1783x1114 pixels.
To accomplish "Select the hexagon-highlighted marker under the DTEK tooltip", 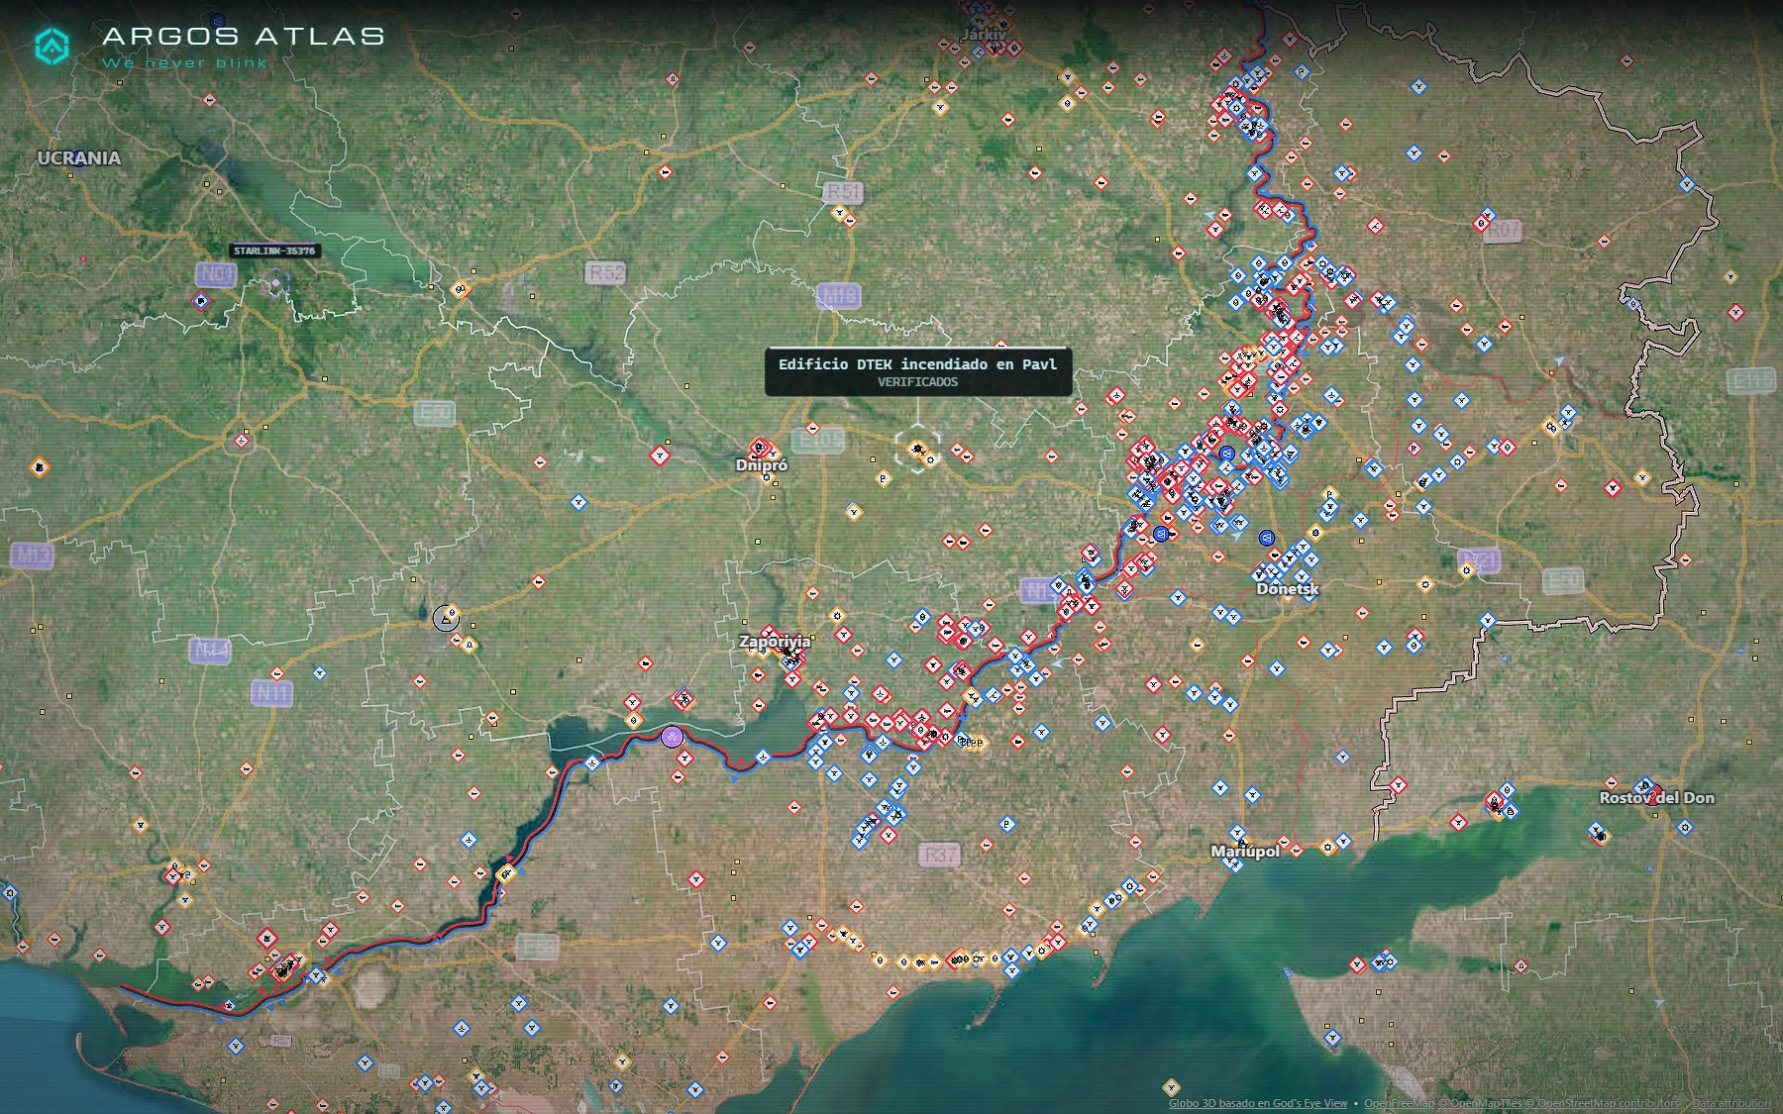I will [x=918, y=449].
